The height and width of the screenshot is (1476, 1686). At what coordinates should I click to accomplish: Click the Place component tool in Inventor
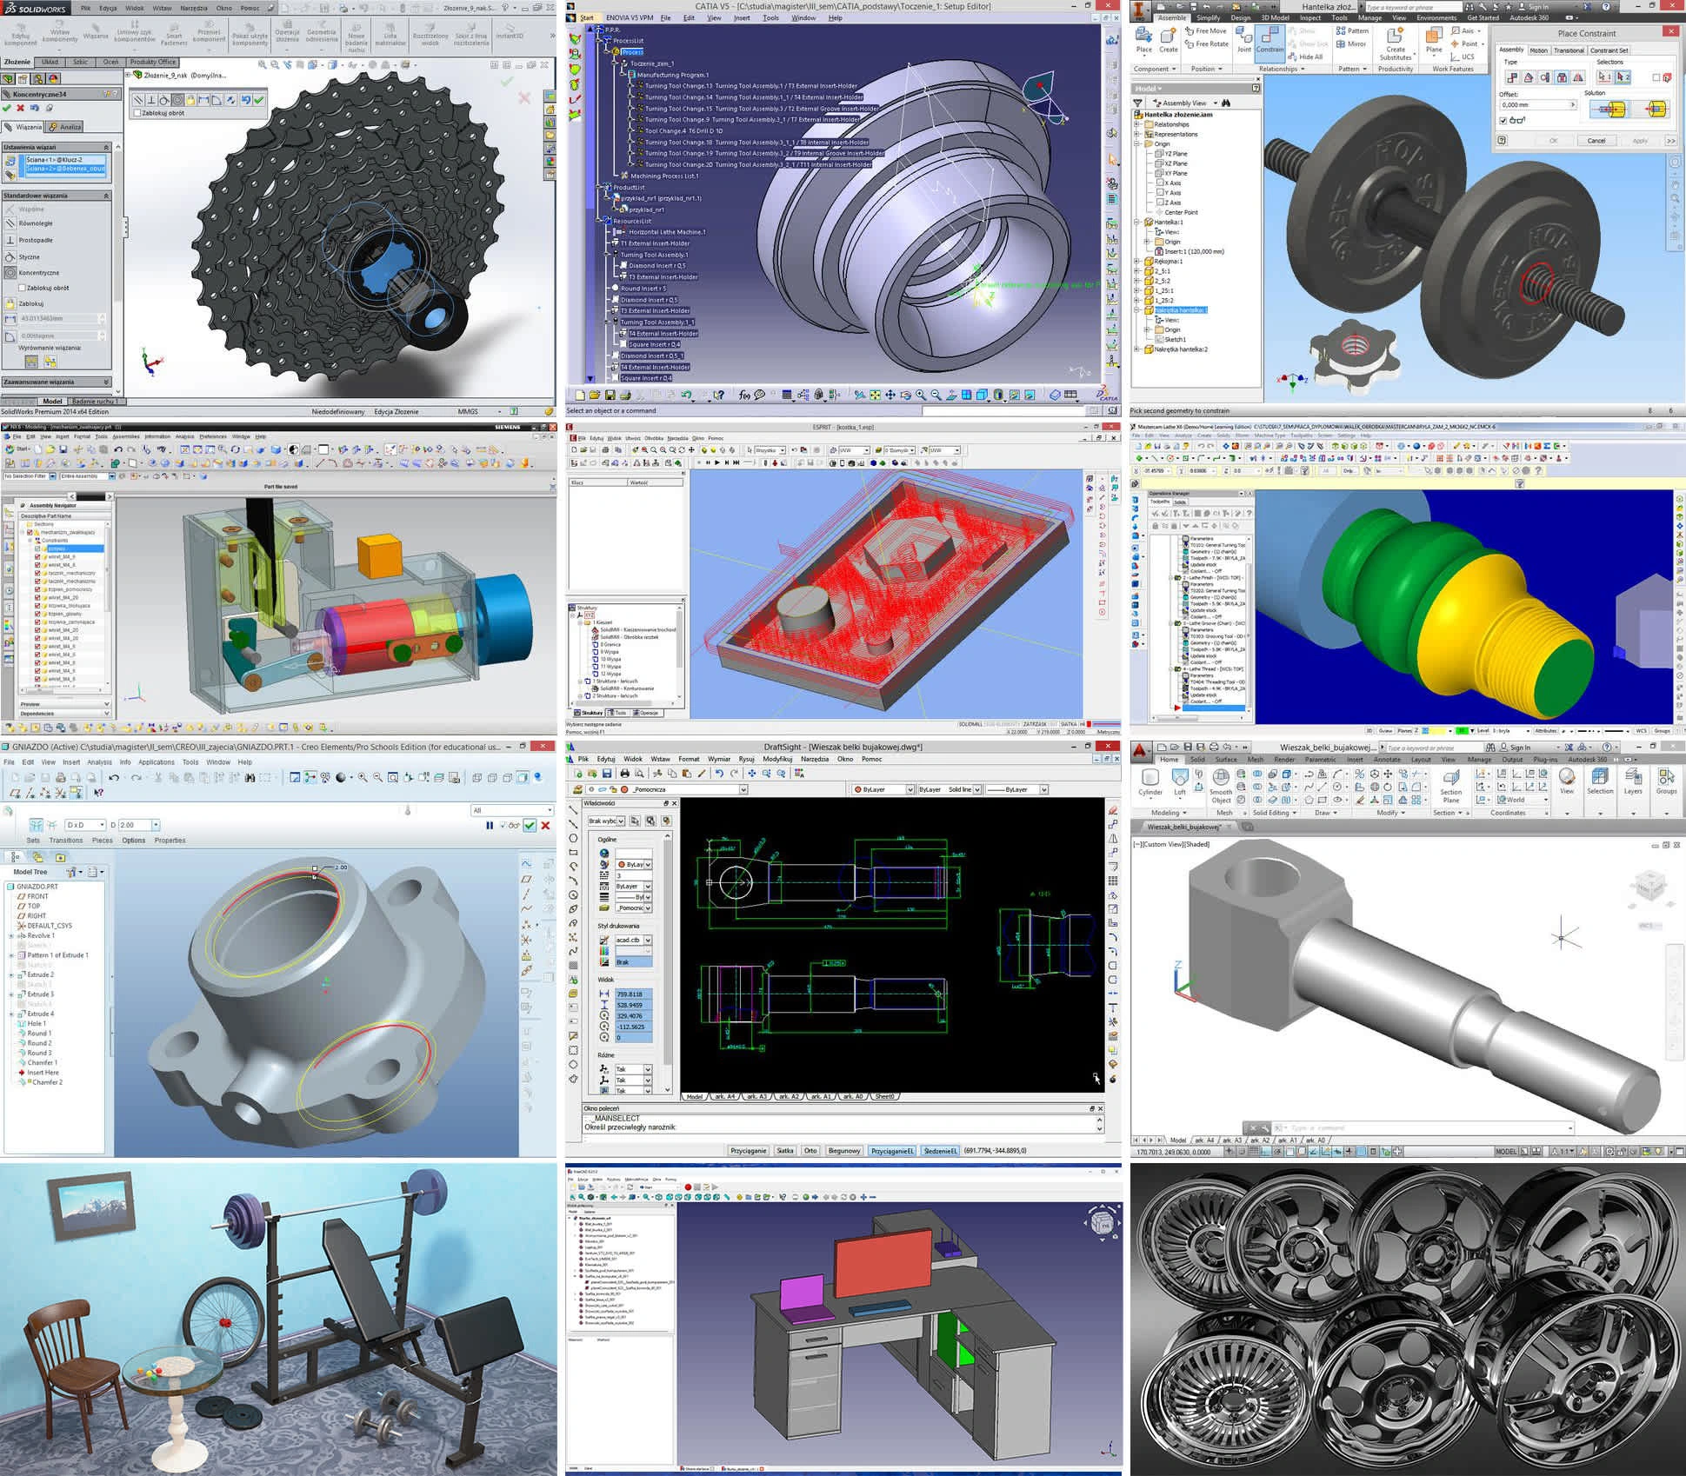click(1143, 40)
